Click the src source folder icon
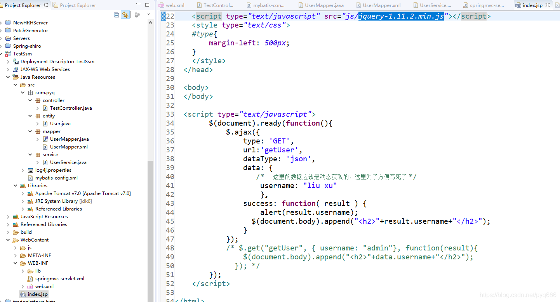This screenshot has width=560, height=302. pyautogui.click(x=23, y=85)
